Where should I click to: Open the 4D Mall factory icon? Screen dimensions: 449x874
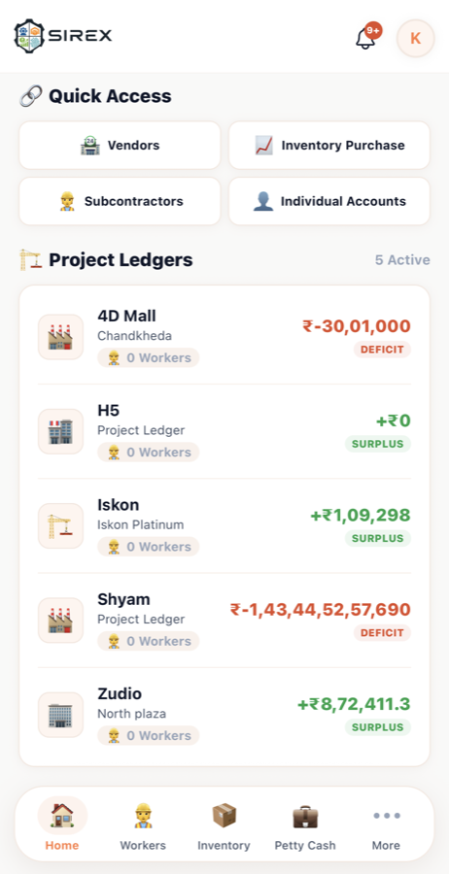[x=61, y=337]
